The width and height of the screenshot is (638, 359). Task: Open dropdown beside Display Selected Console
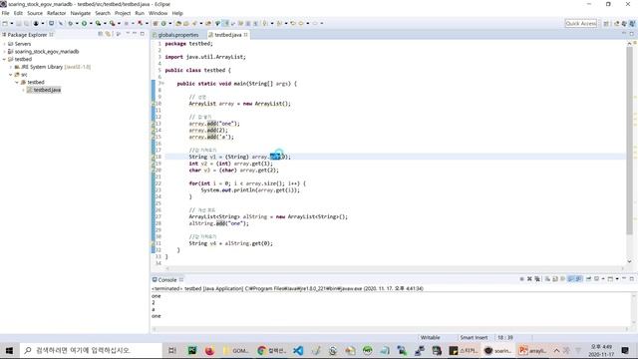click(603, 279)
